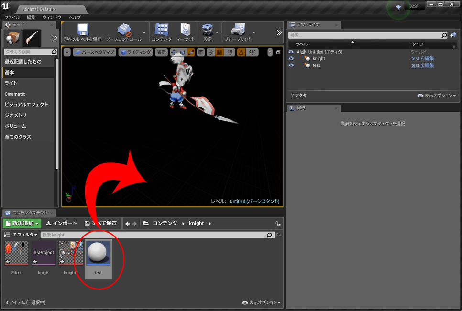This screenshot has height=311, width=462.
Task: Expand the toolbar overflow chevron
Action: [279, 32]
